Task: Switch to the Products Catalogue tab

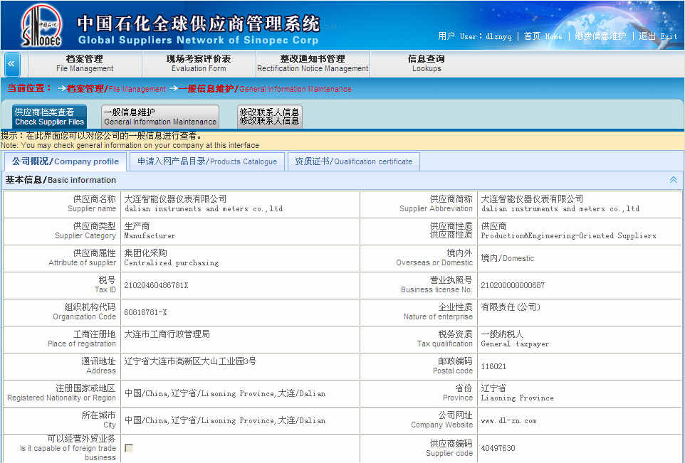Action: point(206,161)
